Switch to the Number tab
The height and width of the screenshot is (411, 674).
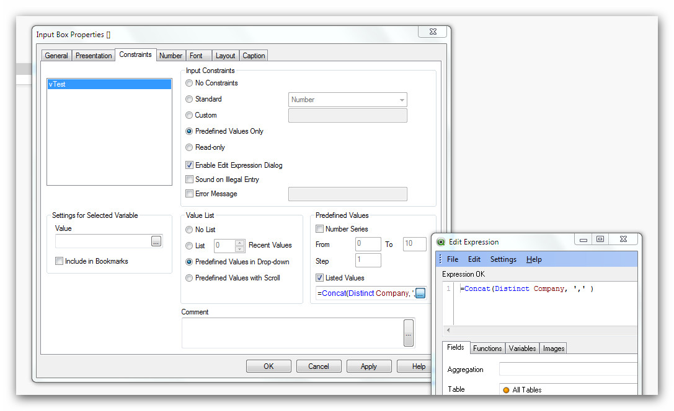(x=171, y=56)
